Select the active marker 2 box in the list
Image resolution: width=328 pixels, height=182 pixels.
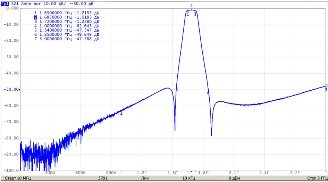(35, 17)
